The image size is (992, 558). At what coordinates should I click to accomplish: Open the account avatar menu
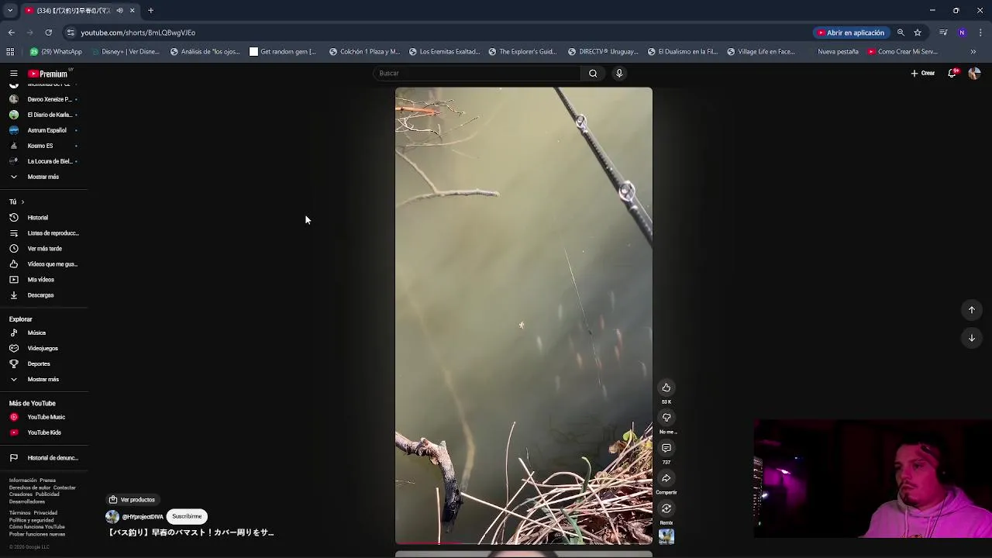point(974,73)
